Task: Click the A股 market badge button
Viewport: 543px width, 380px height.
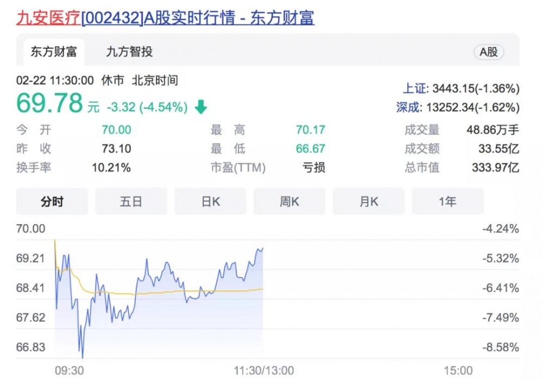Action: tap(488, 52)
